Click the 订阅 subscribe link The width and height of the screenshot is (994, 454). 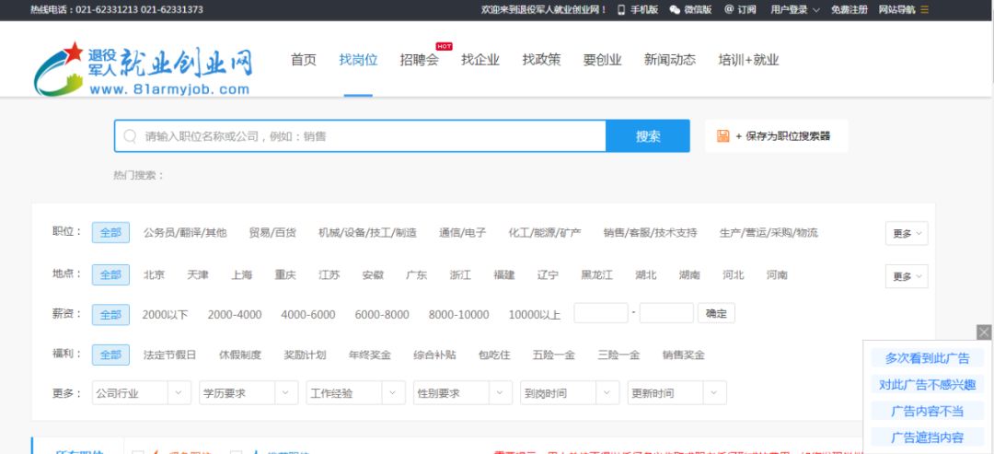tap(740, 9)
